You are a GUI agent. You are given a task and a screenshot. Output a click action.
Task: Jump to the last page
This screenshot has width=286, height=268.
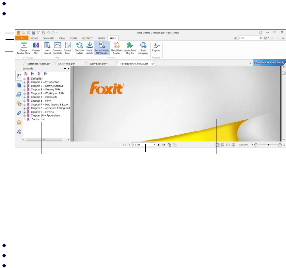click(164, 145)
